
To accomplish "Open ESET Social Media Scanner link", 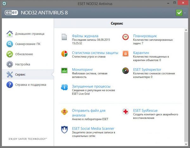I will (x=93, y=128).
